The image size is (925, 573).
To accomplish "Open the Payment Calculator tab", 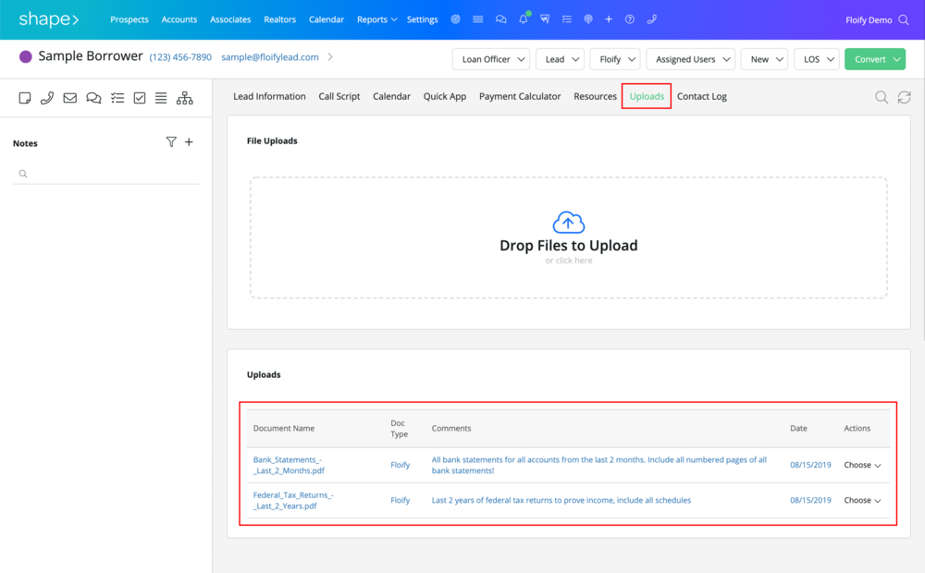I will coord(520,96).
